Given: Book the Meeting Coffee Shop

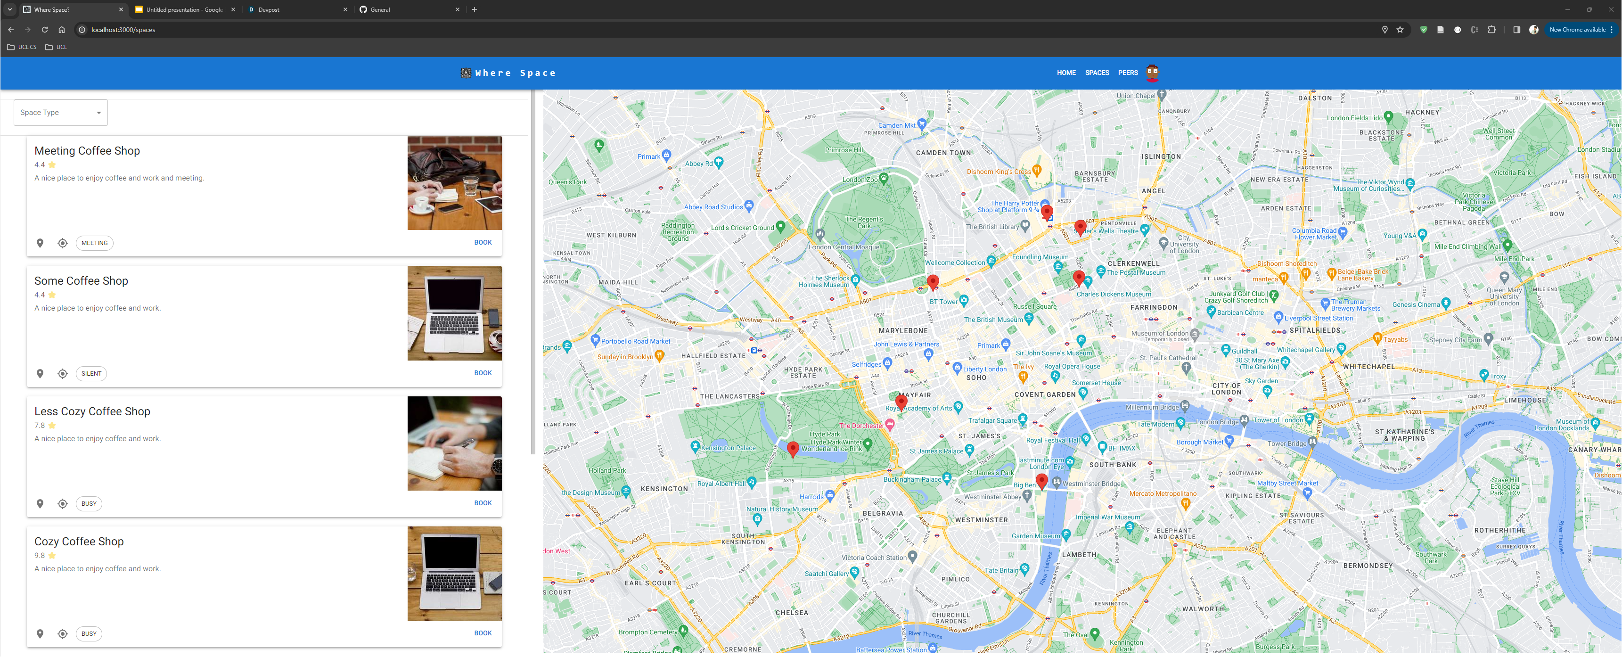Looking at the screenshot, I should 483,243.
